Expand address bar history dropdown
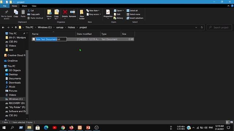 click(x=196, y=28)
